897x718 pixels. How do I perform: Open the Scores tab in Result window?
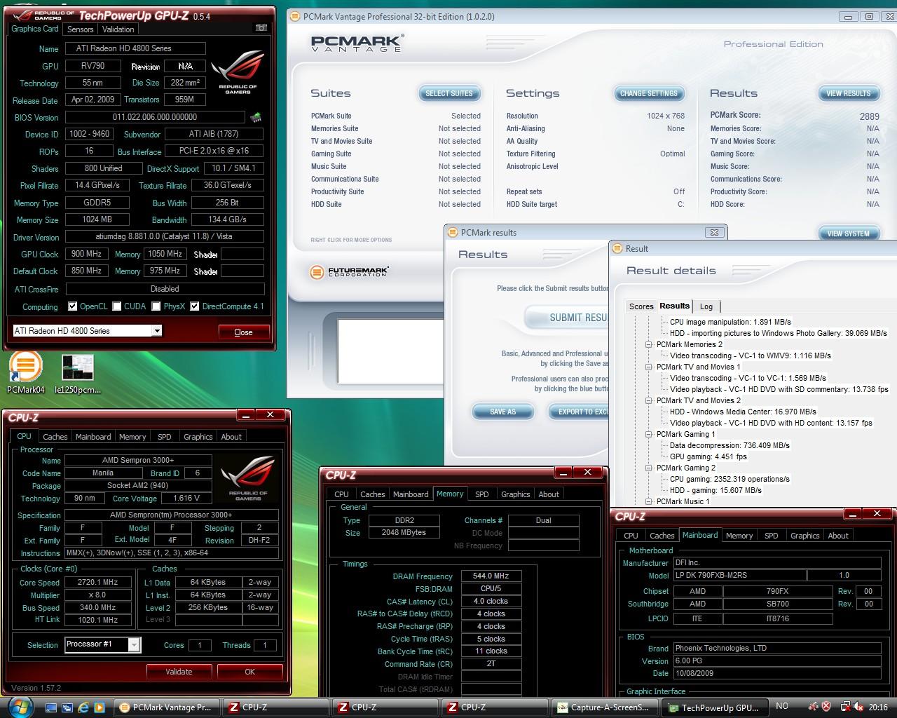641,306
